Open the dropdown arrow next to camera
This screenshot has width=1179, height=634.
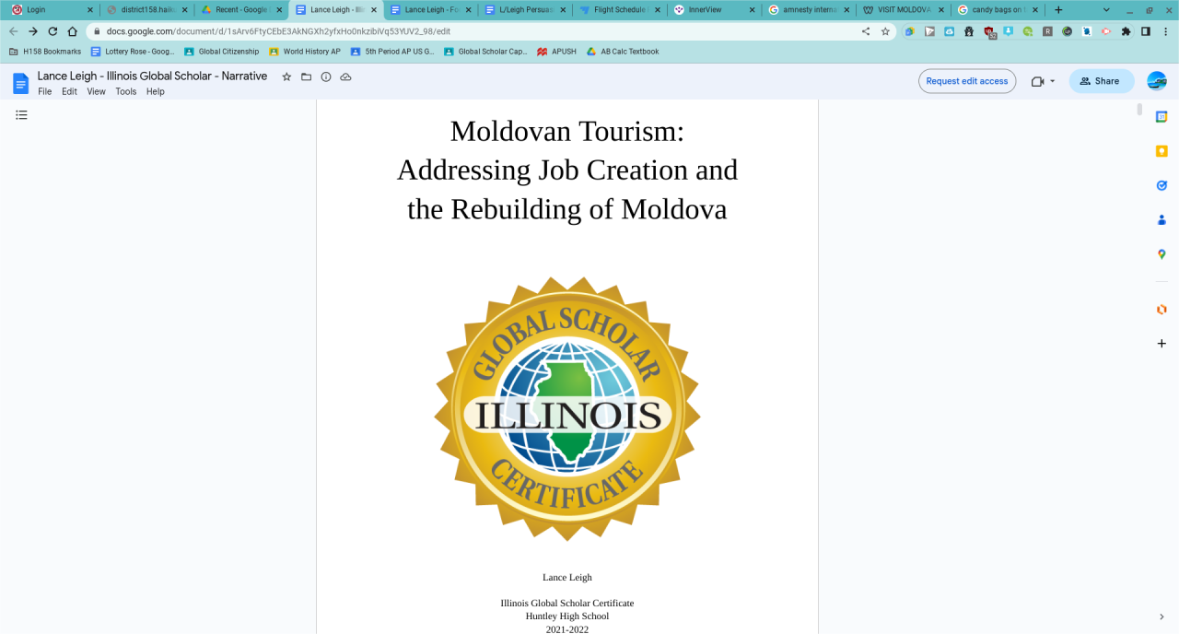(x=1053, y=81)
